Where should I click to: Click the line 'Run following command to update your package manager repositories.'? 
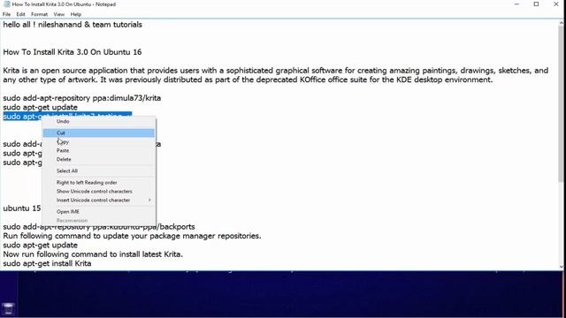[132, 236]
